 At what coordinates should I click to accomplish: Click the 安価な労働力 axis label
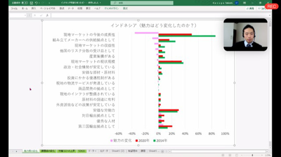[x=104, y=110]
